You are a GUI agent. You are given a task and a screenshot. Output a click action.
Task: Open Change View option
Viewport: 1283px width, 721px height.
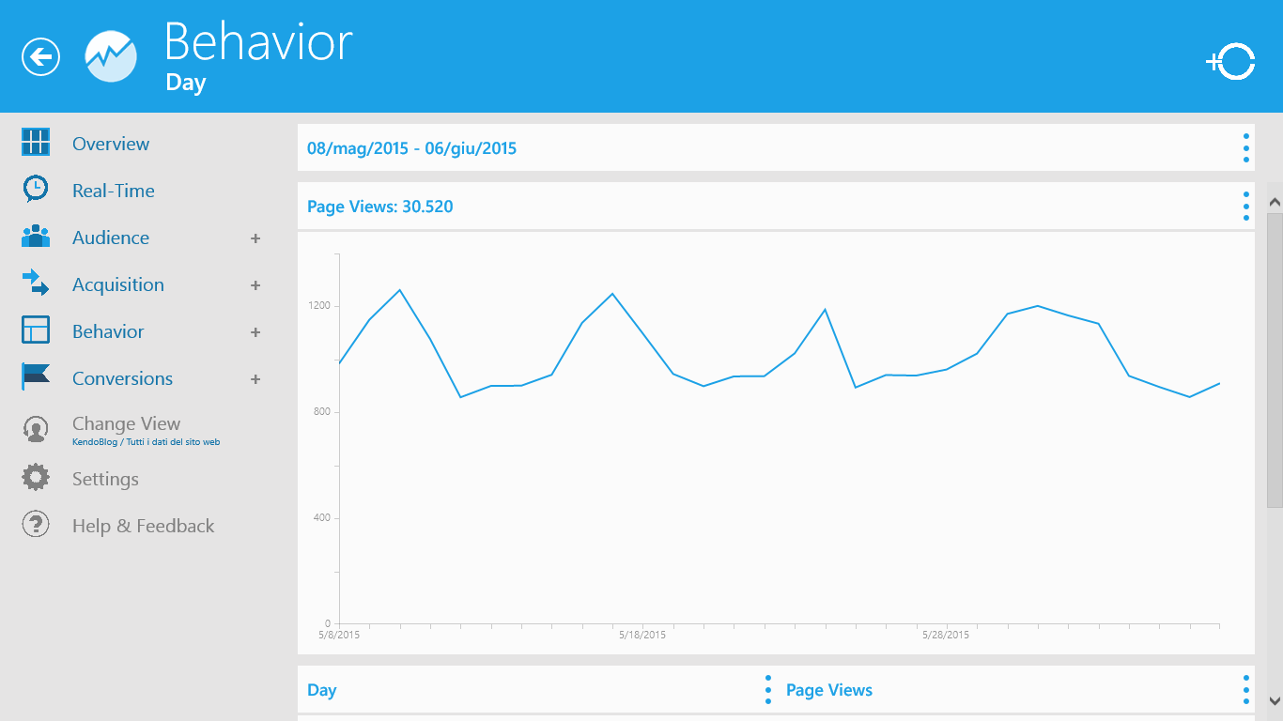point(126,424)
